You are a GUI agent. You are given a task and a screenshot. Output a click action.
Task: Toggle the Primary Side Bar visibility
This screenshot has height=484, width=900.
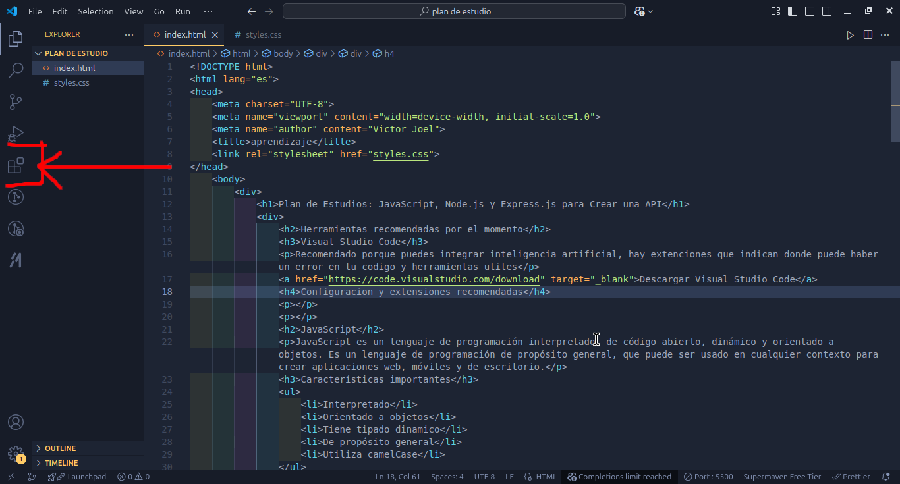point(792,11)
